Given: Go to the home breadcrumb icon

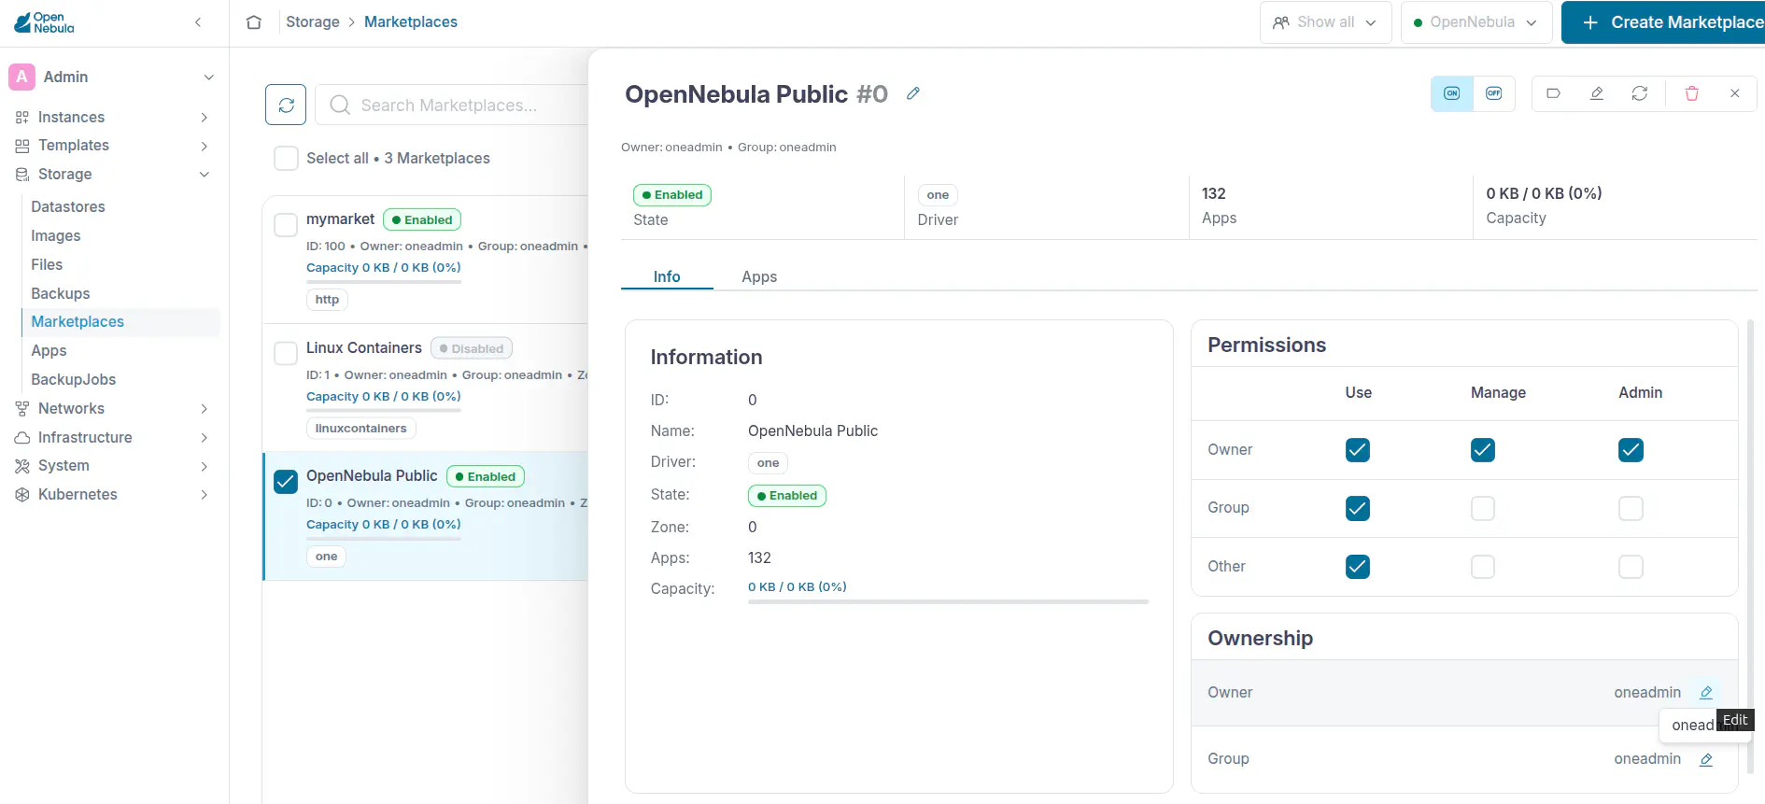Looking at the screenshot, I should point(254,22).
